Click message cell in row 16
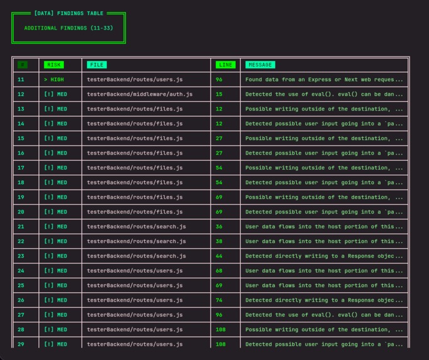429x360 pixels. click(x=324, y=153)
